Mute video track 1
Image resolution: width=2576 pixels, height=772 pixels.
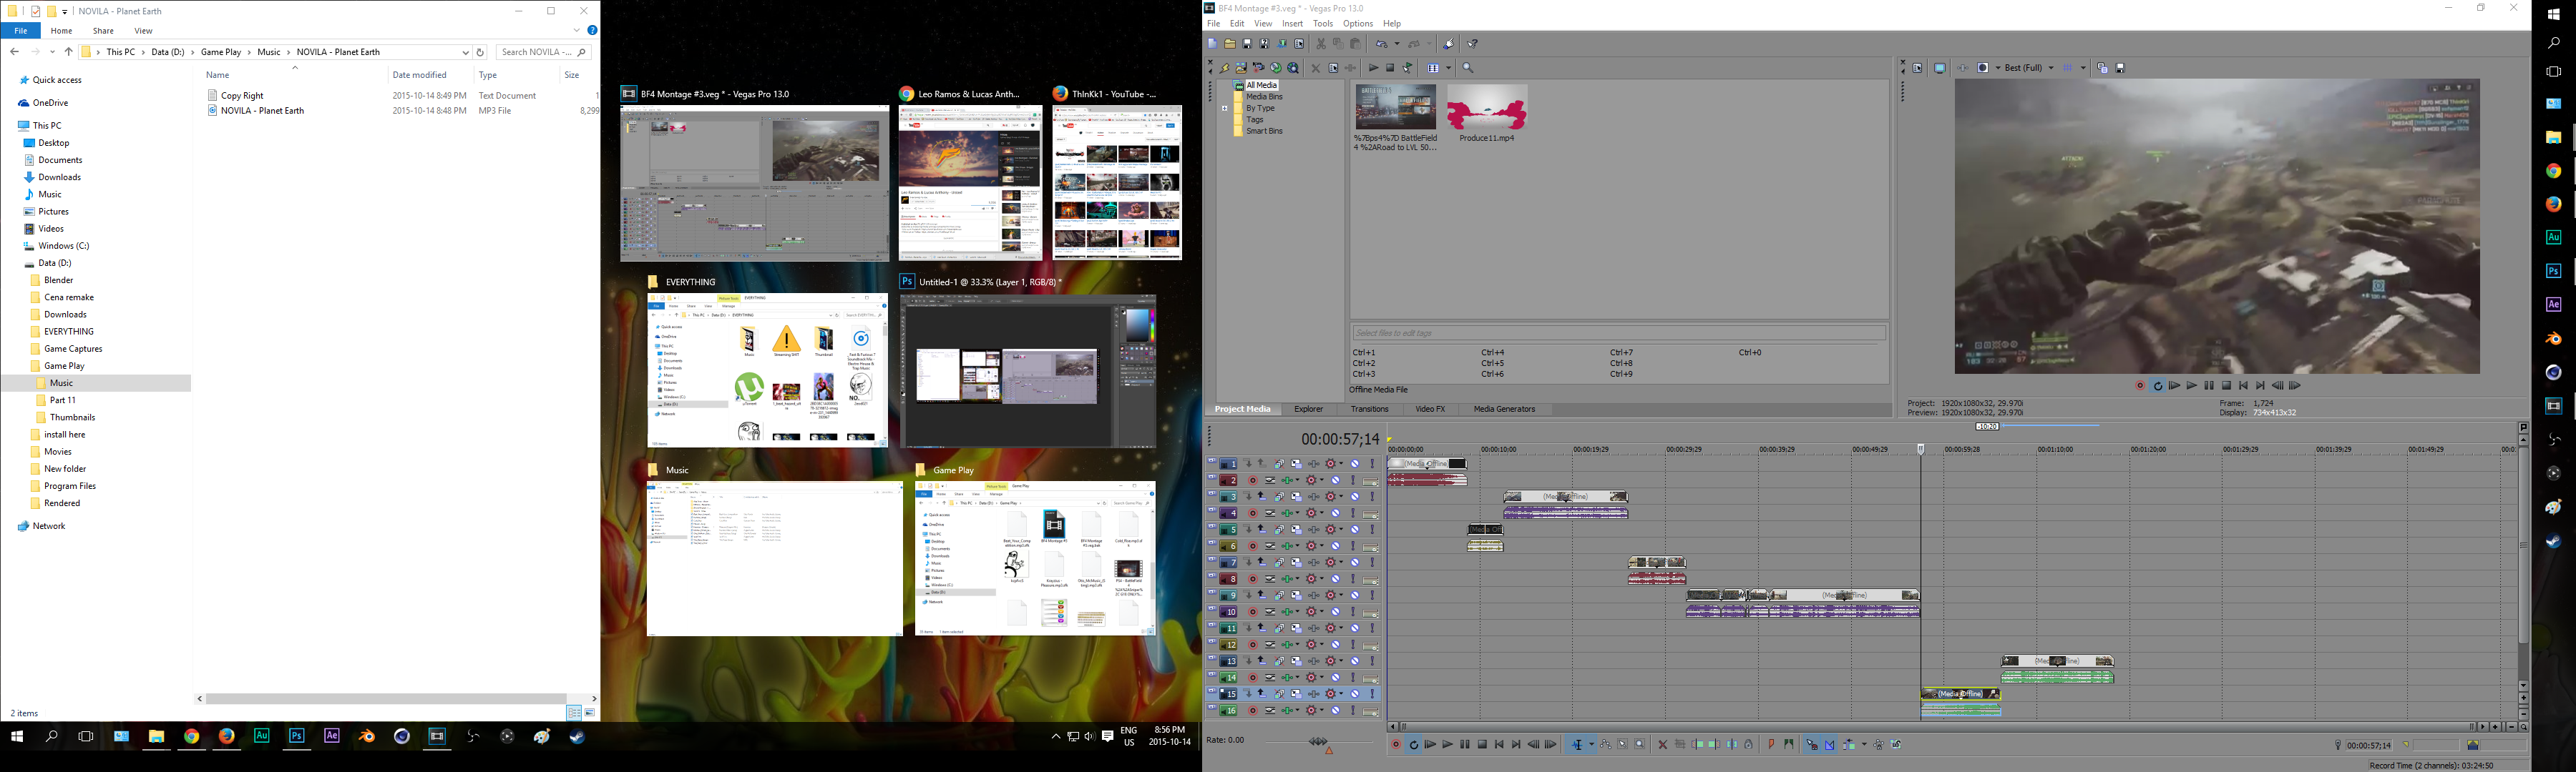pos(1355,465)
